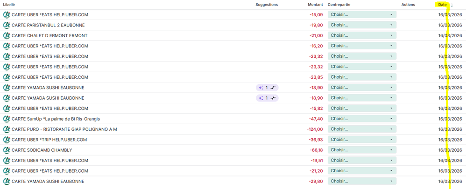Click the bank icon beside CARTE PARISTANBUL 2 EAUBONNE
This screenshot has width=466, height=189.
coord(7,25)
